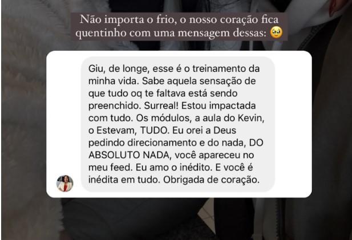The height and width of the screenshot is (240, 352).
Task: Click 'Obrigada de coração.' closing line
Action: point(211,180)
